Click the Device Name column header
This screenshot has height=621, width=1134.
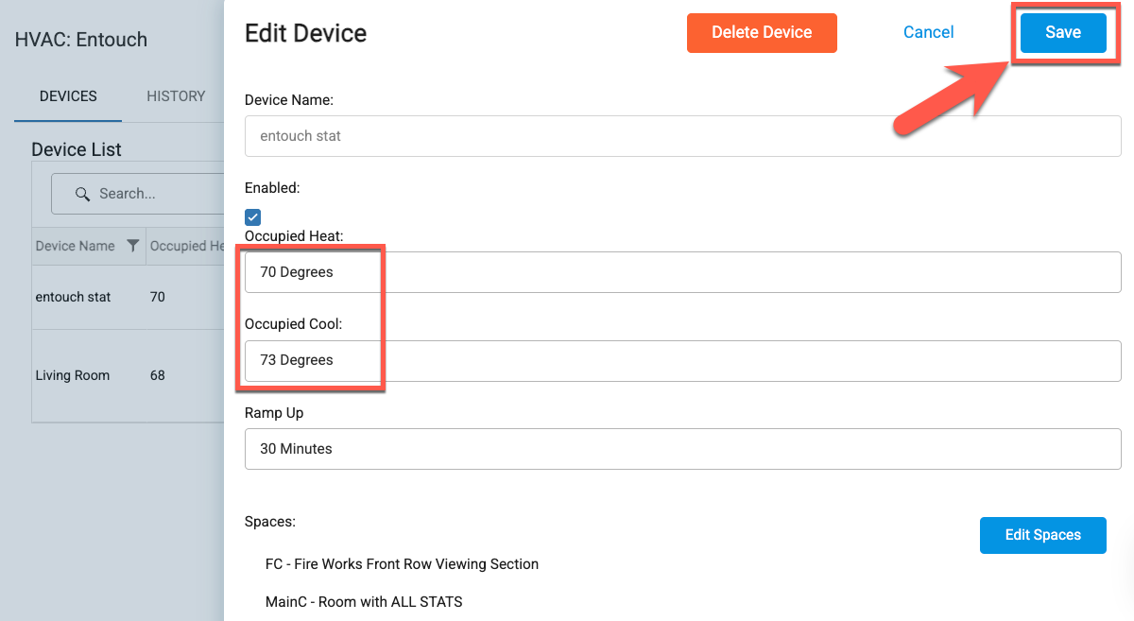point(75,246)
